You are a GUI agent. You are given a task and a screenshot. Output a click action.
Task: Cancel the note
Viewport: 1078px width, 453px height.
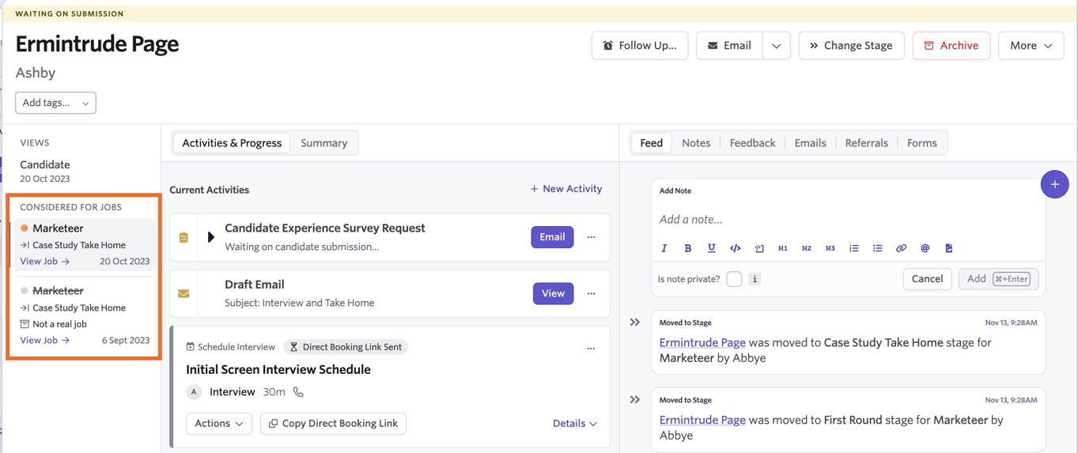[x=927, y=279]
